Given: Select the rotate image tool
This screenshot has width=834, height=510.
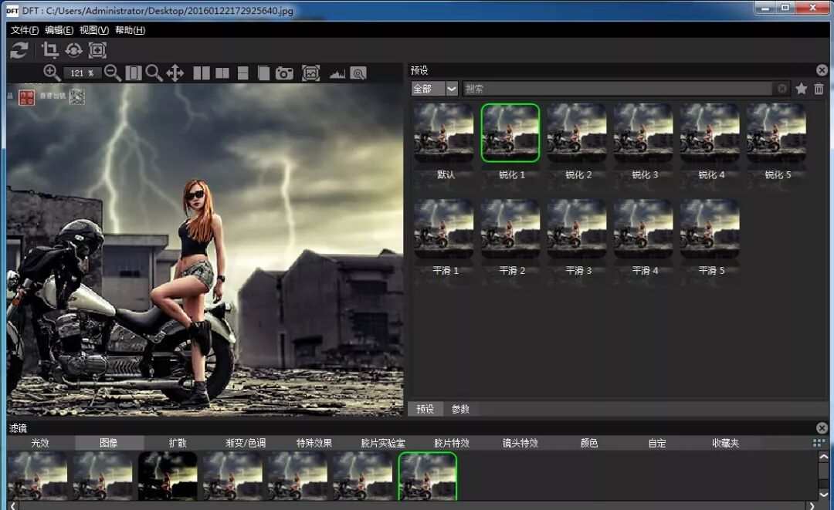Looking at the screenshot, I should click(73, 50).
